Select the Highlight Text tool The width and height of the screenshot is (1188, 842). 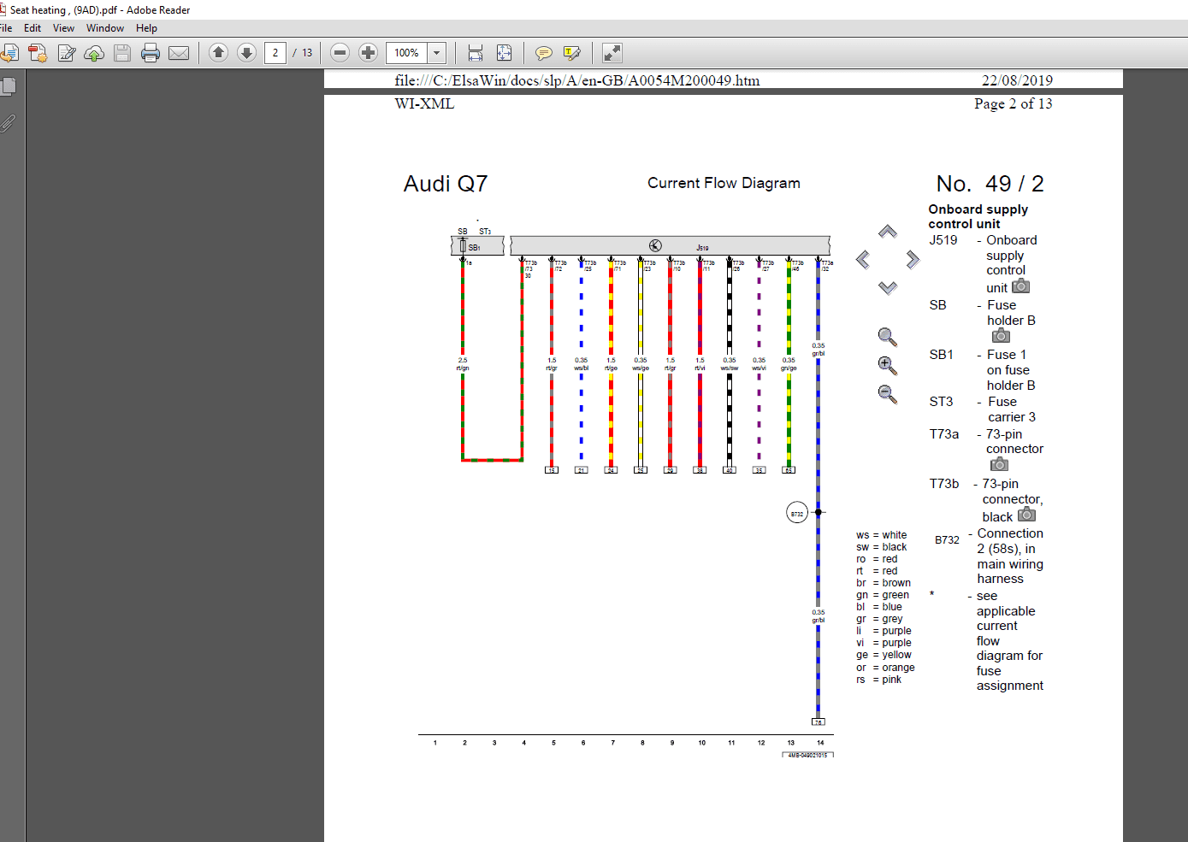pyautogui.click(x=572, y=53)
